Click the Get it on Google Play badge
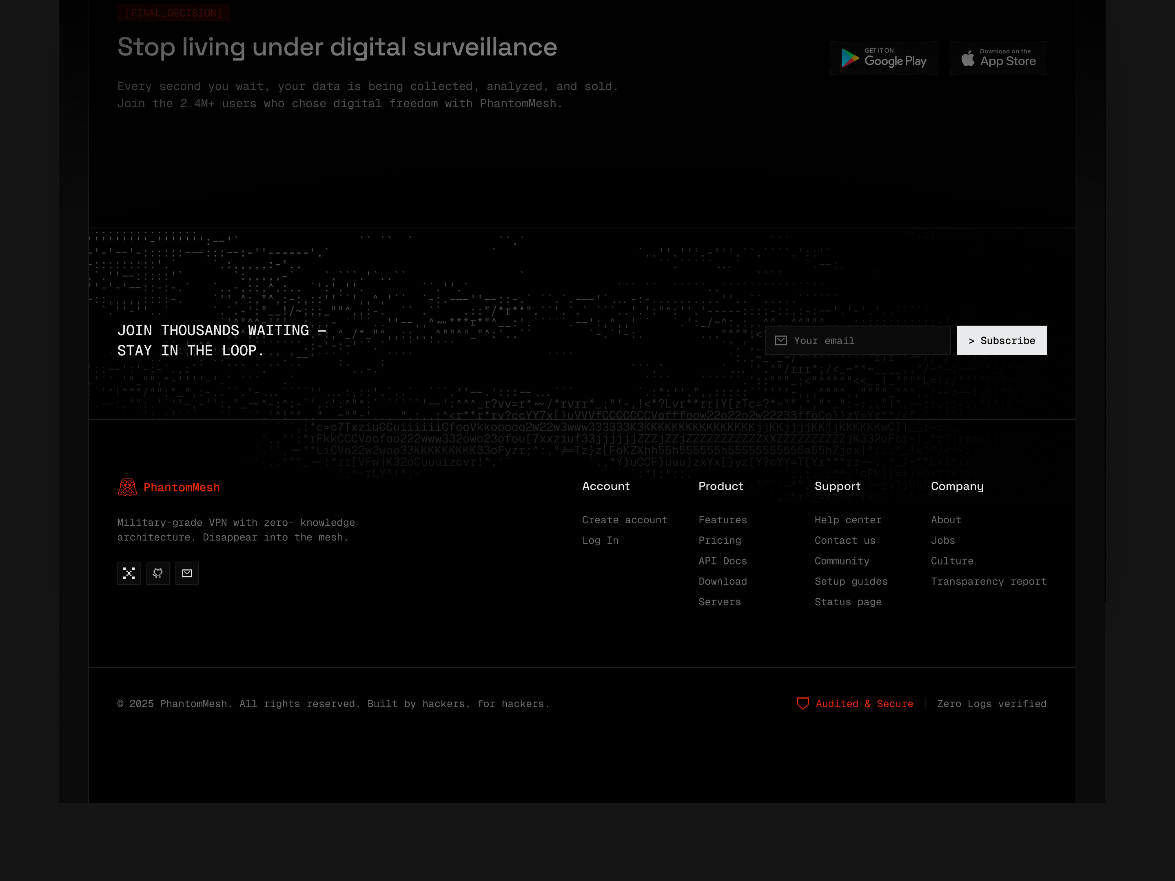 [x=884, y=58]
